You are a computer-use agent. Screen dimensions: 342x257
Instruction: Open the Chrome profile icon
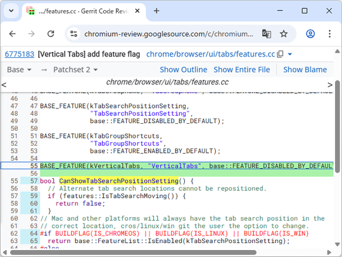click(x=310, y=34)
